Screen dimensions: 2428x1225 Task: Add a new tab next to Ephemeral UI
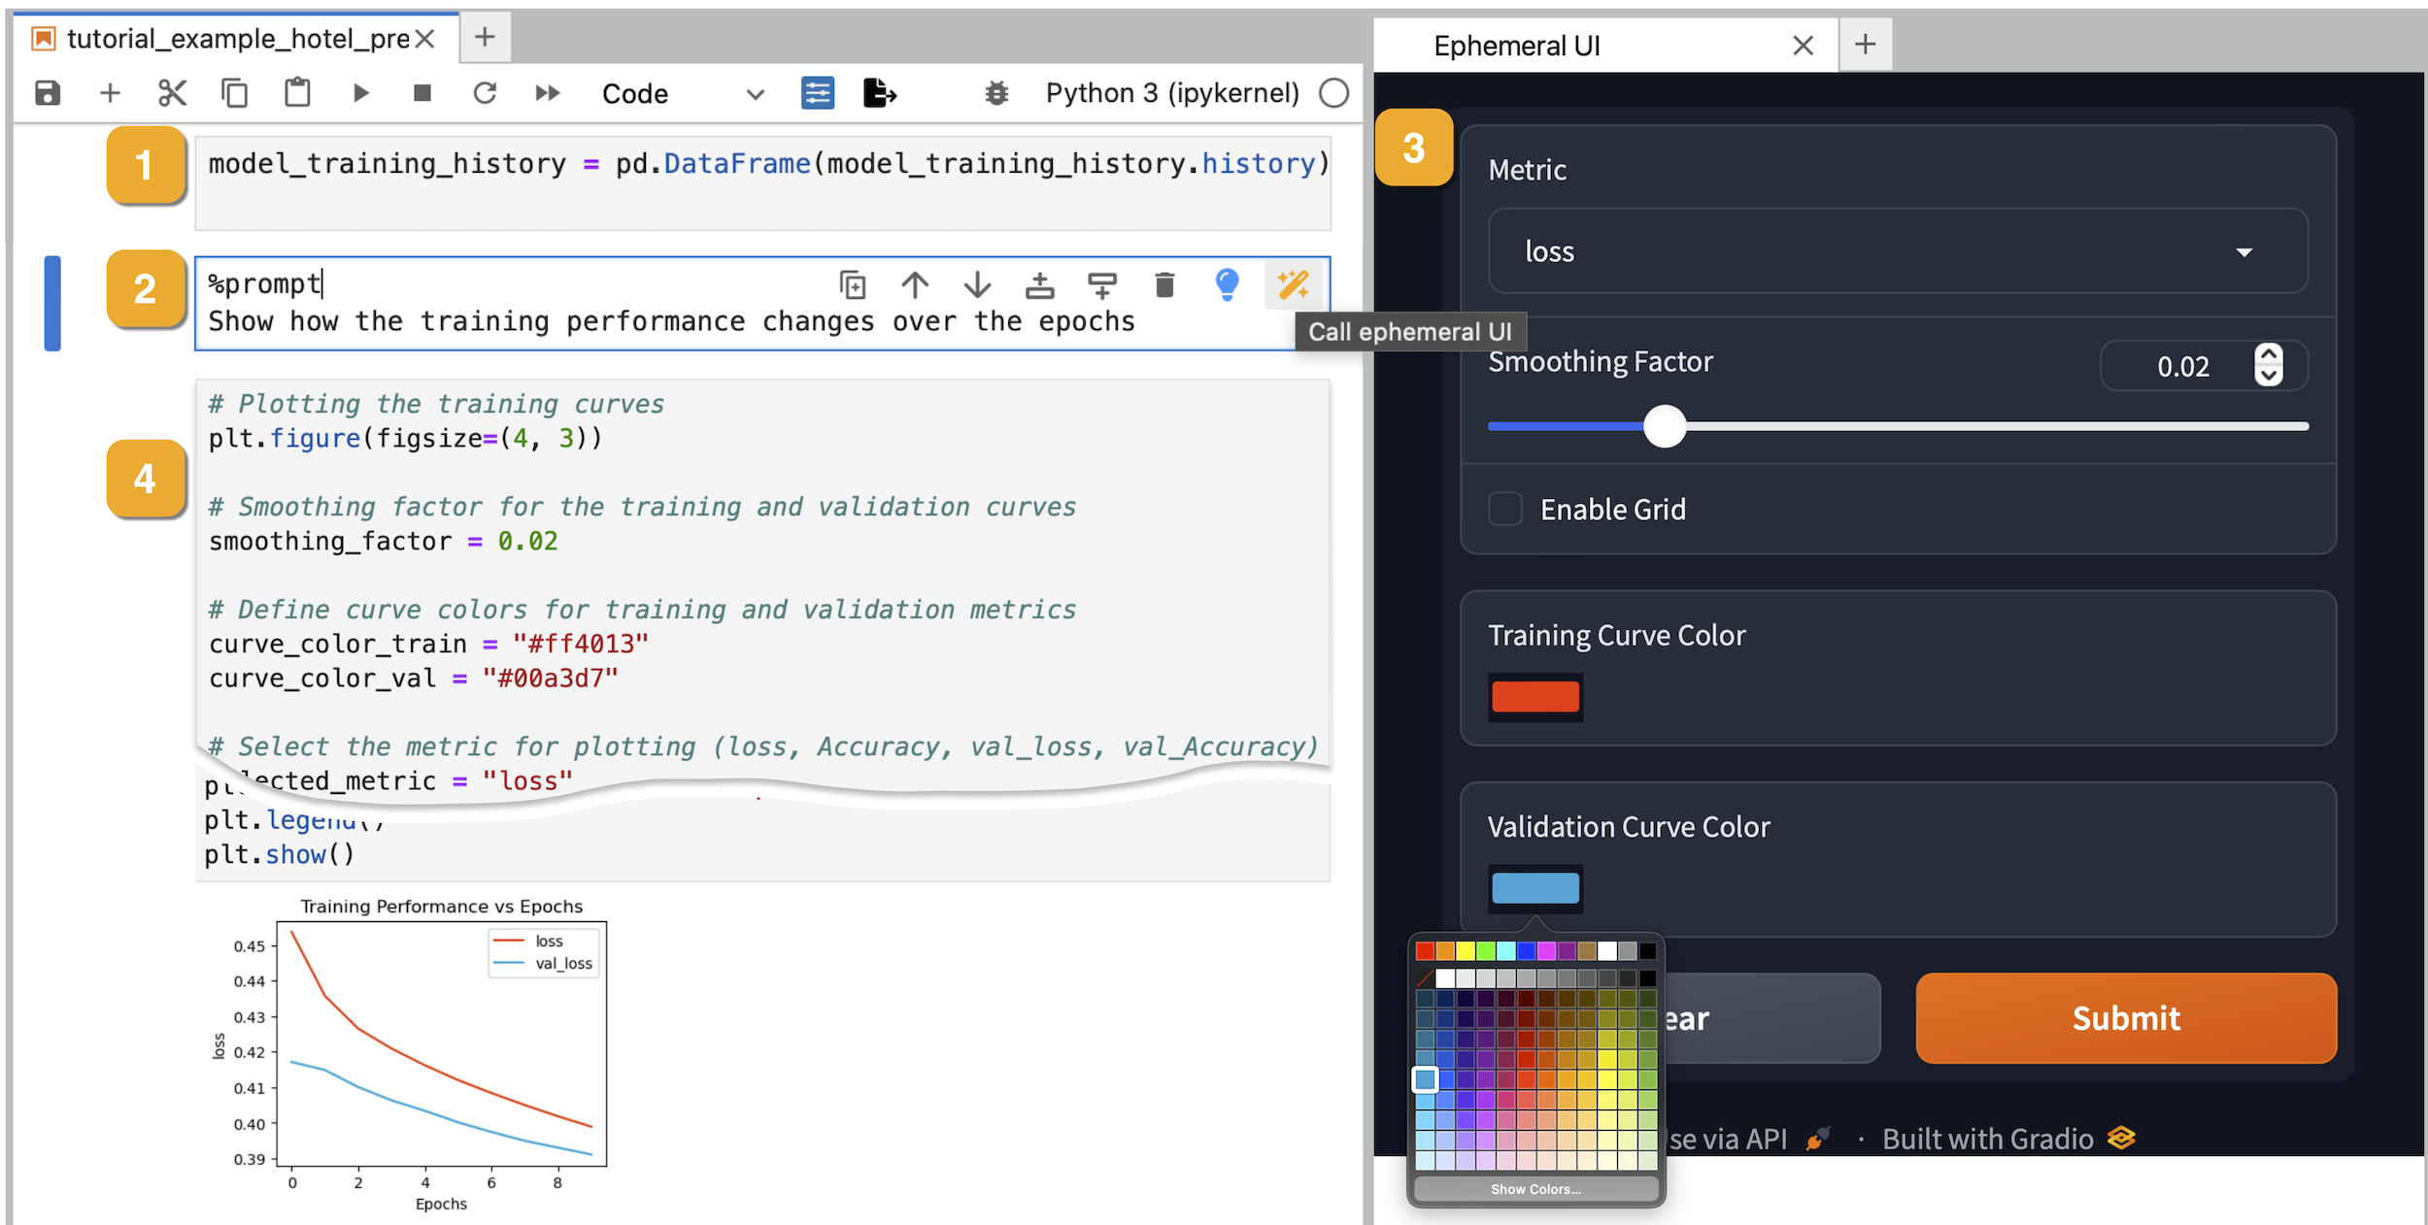click(1866, 45)
